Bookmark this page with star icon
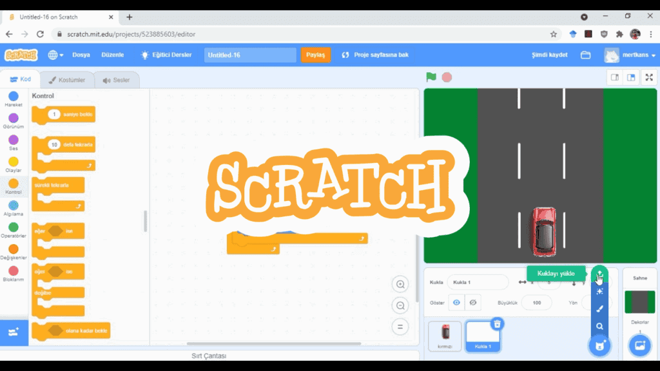This screenshot has width=660, height=371. 554,34
